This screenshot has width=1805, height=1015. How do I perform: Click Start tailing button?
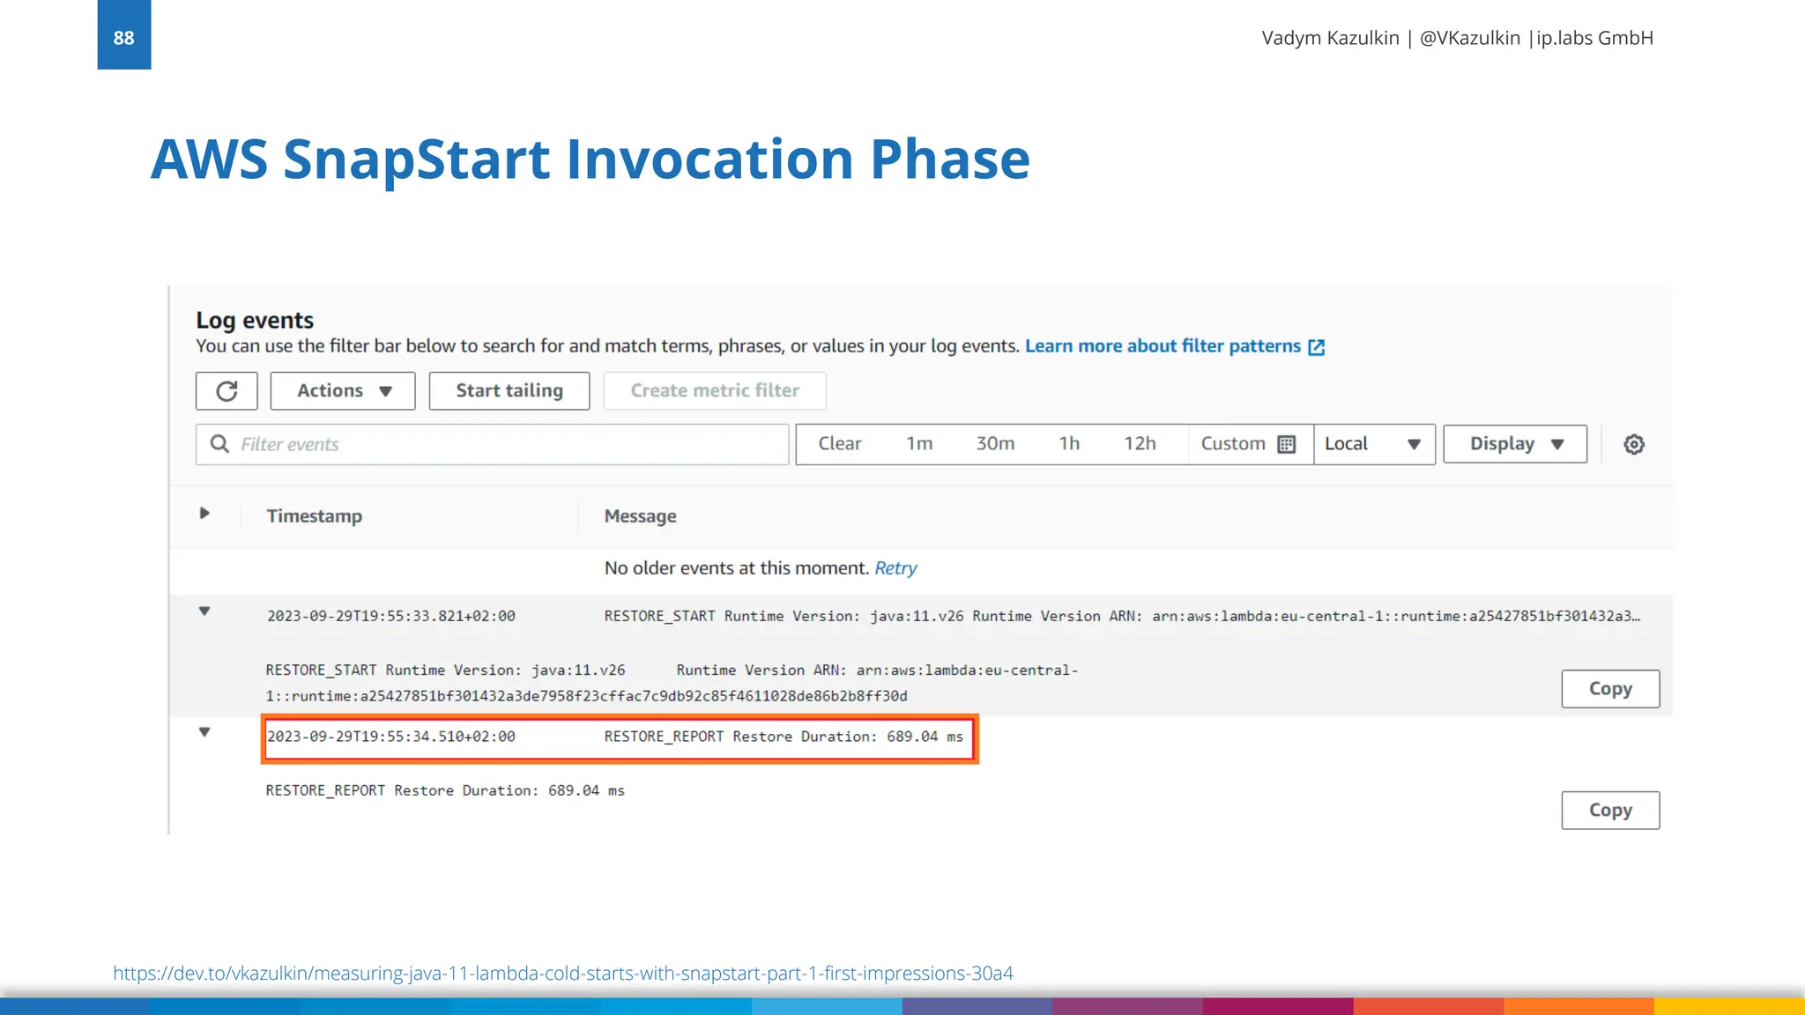click(x=509, y=391)
